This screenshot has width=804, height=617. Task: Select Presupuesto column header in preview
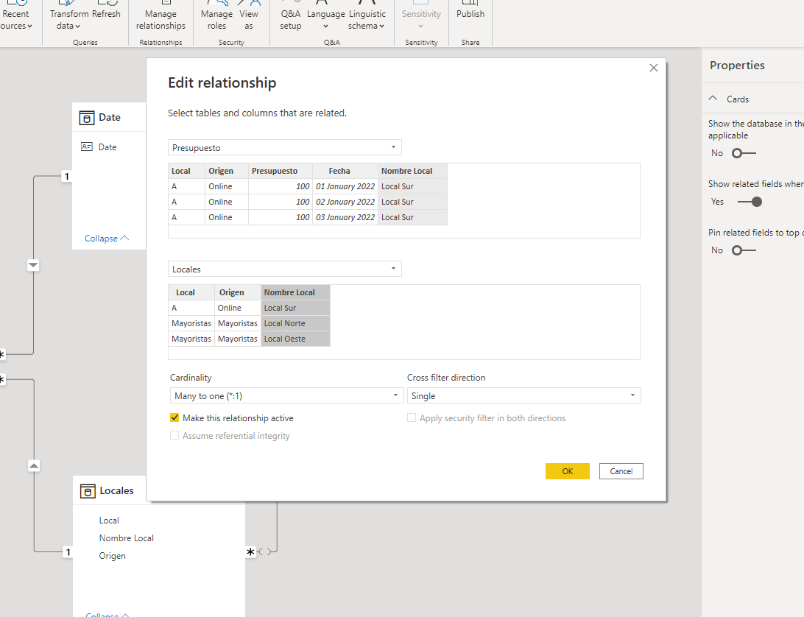(281, 171)
